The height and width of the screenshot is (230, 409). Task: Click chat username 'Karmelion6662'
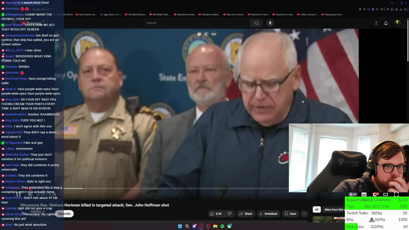tap(16, 114)
